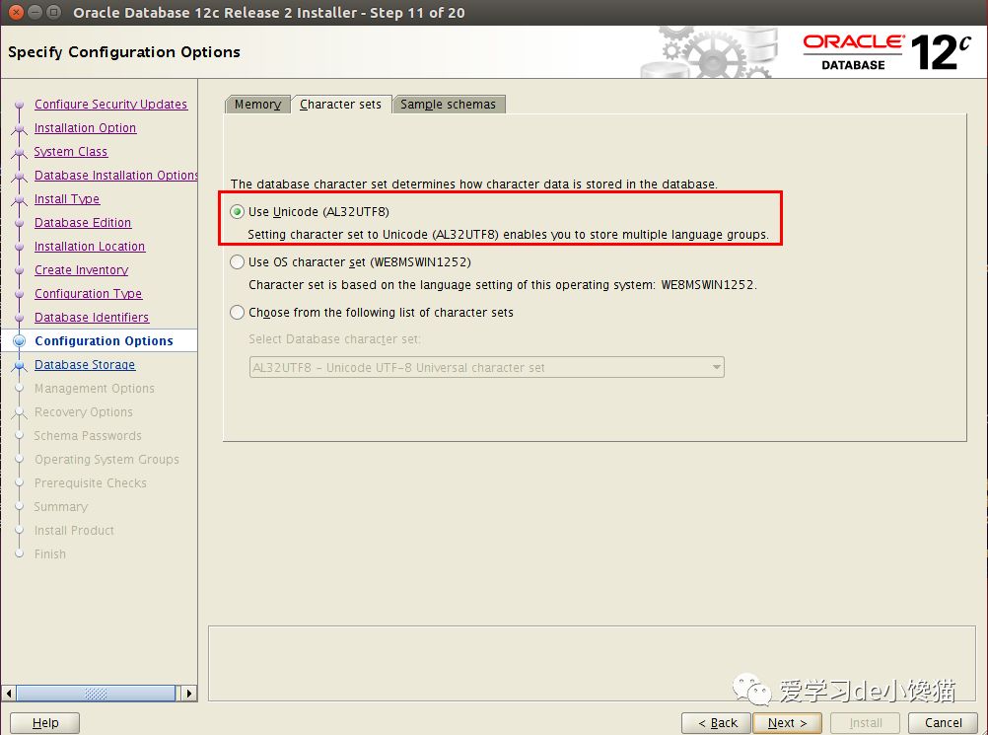Close the installer window

[17, 12]
